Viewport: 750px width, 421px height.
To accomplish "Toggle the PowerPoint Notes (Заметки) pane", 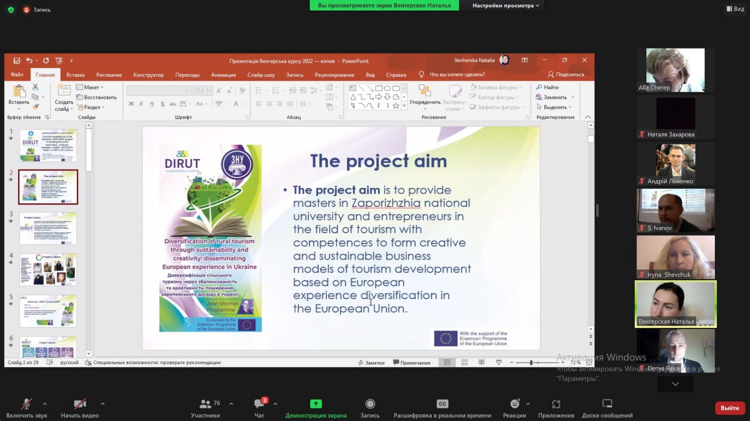I will (x=371, y=363).
